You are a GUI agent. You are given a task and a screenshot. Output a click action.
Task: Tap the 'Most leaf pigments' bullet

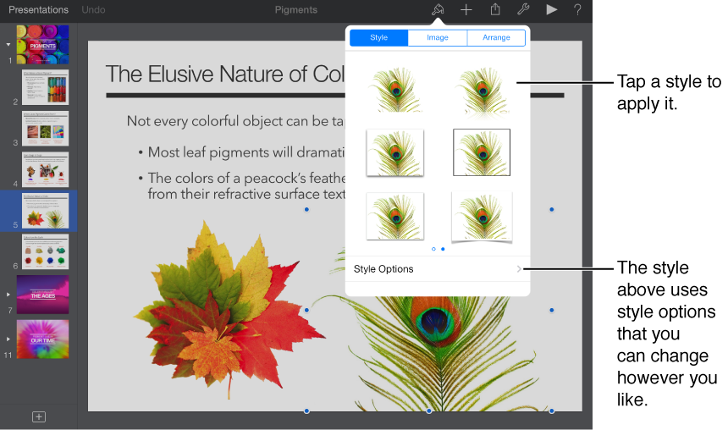pyautogui.click(x=246, y=152)
